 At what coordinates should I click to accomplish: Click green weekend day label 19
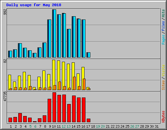[x=98, y=126]
